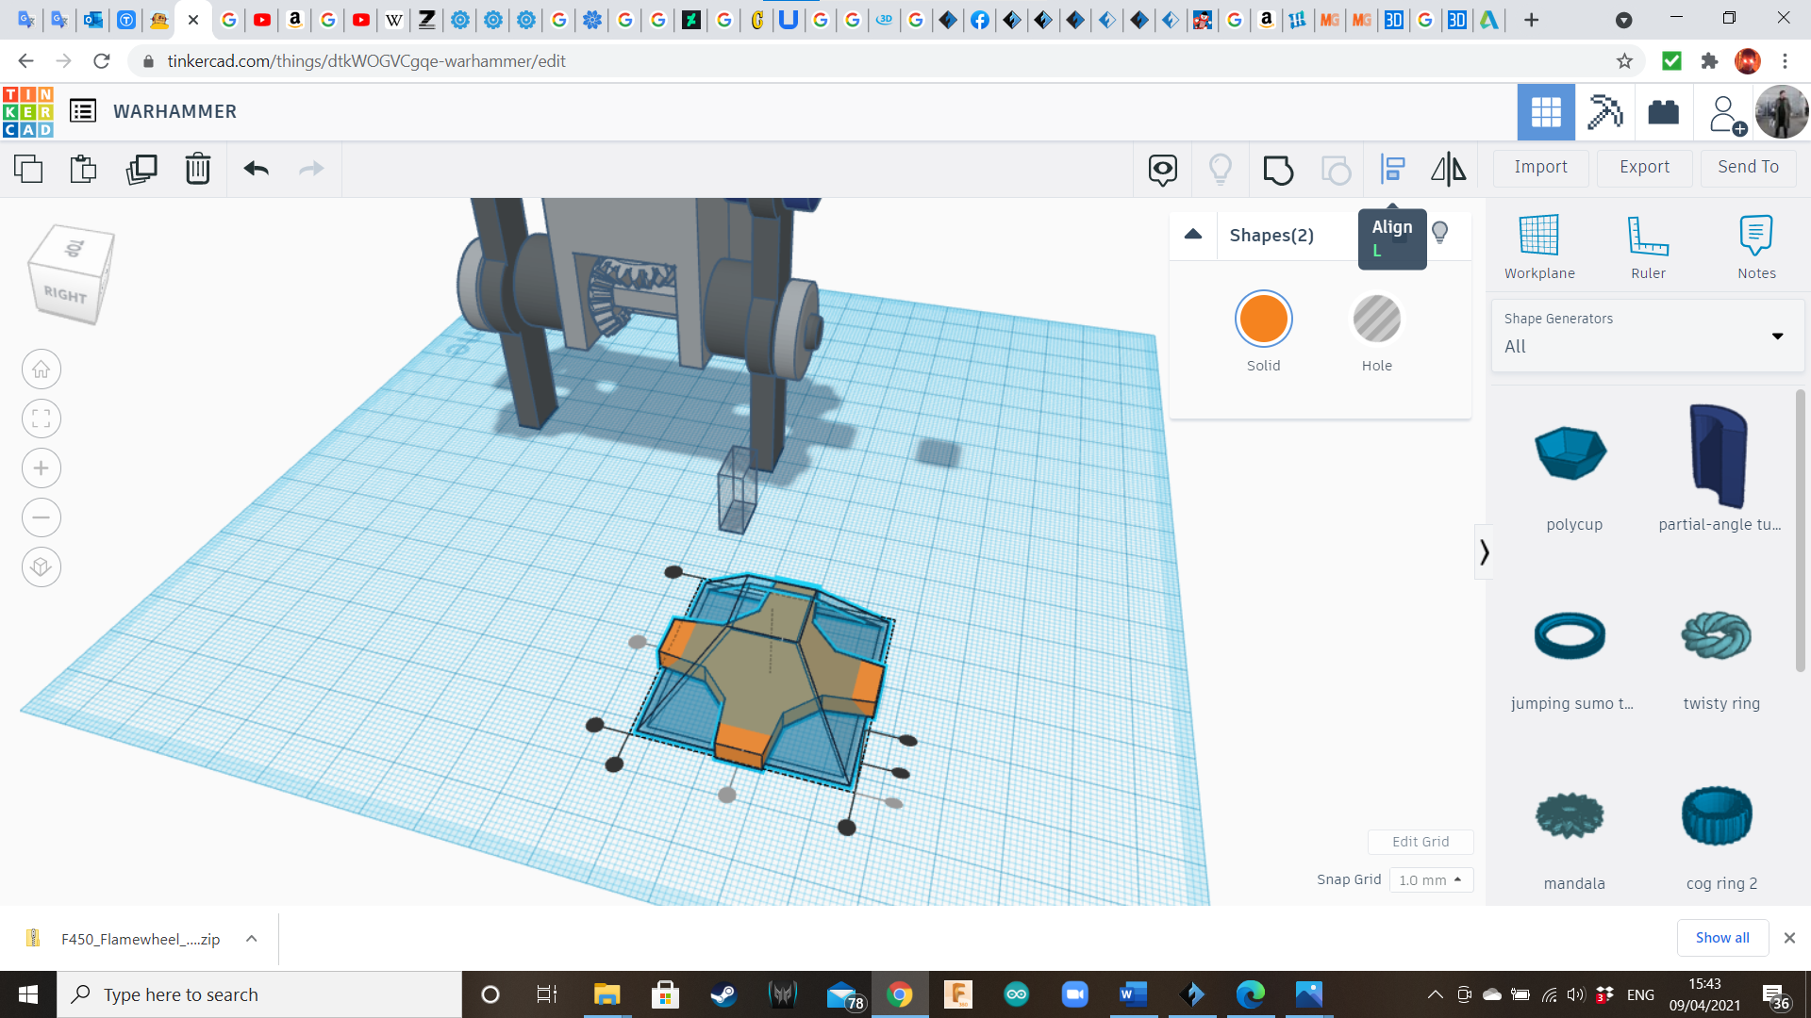This screenshot has width=1811, height=1018.
Task: Collapse the shapes sidebar with chevron
Action: [x=1484, y=552]
